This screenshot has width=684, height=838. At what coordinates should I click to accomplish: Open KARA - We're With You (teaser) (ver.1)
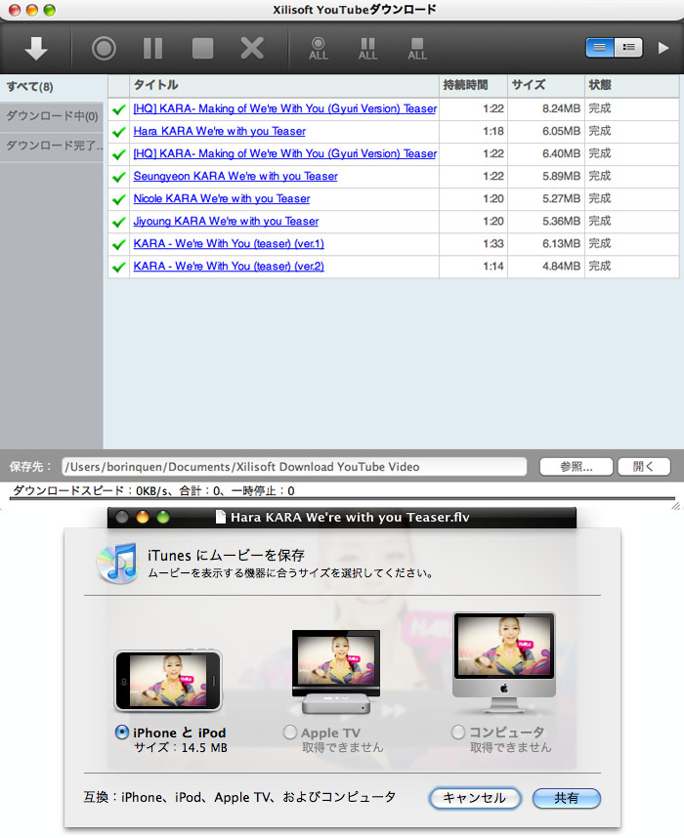(x=229, y=244)
